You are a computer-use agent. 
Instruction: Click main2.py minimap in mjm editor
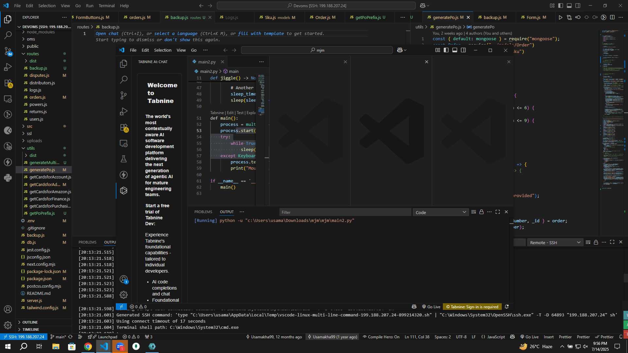tap(261, 95)
